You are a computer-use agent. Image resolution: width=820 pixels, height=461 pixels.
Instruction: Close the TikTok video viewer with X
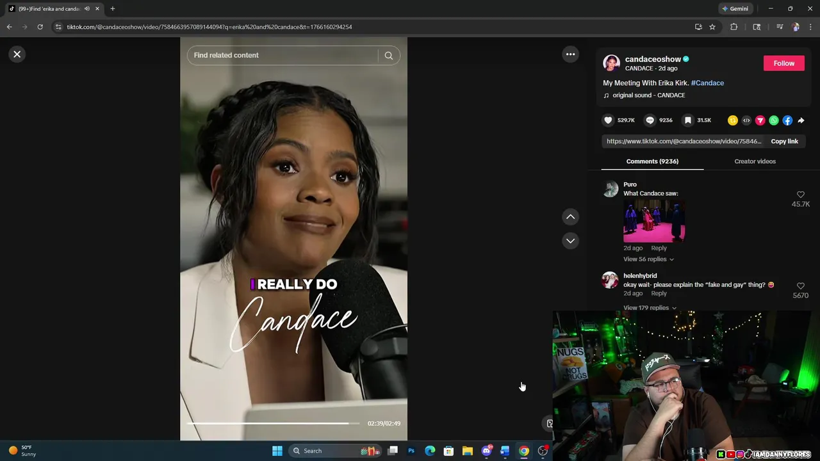pyautogui.click(x=17, y=54)
